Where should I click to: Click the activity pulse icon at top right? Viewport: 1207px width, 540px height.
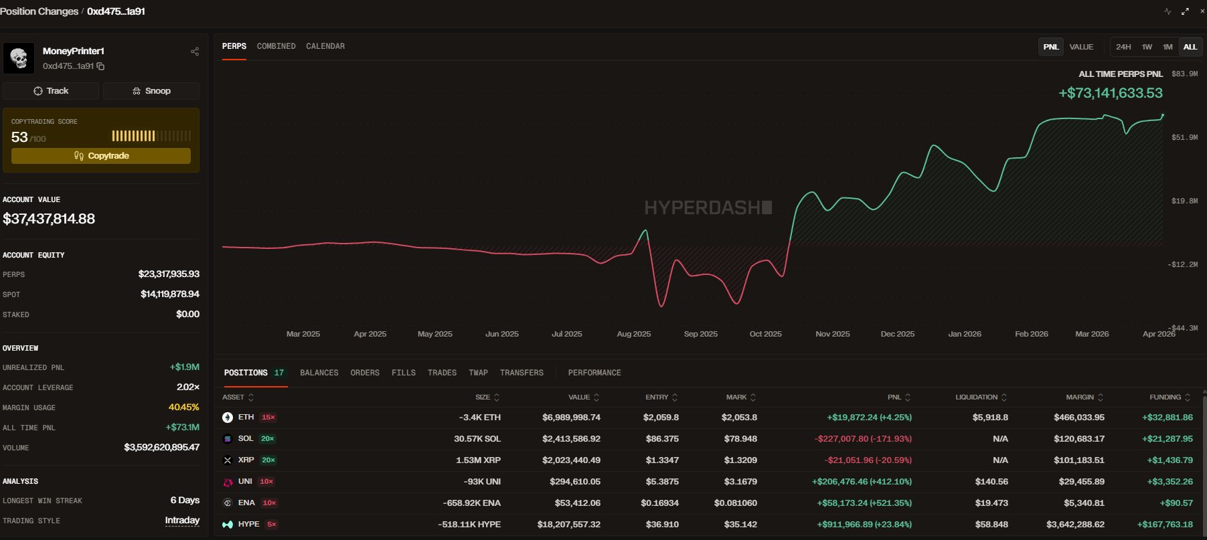[1168, 11]
